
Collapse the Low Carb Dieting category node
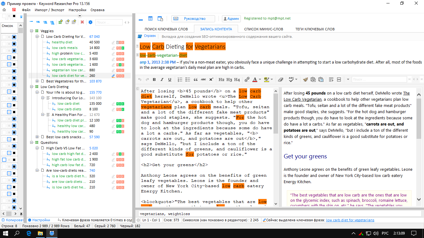32,87
